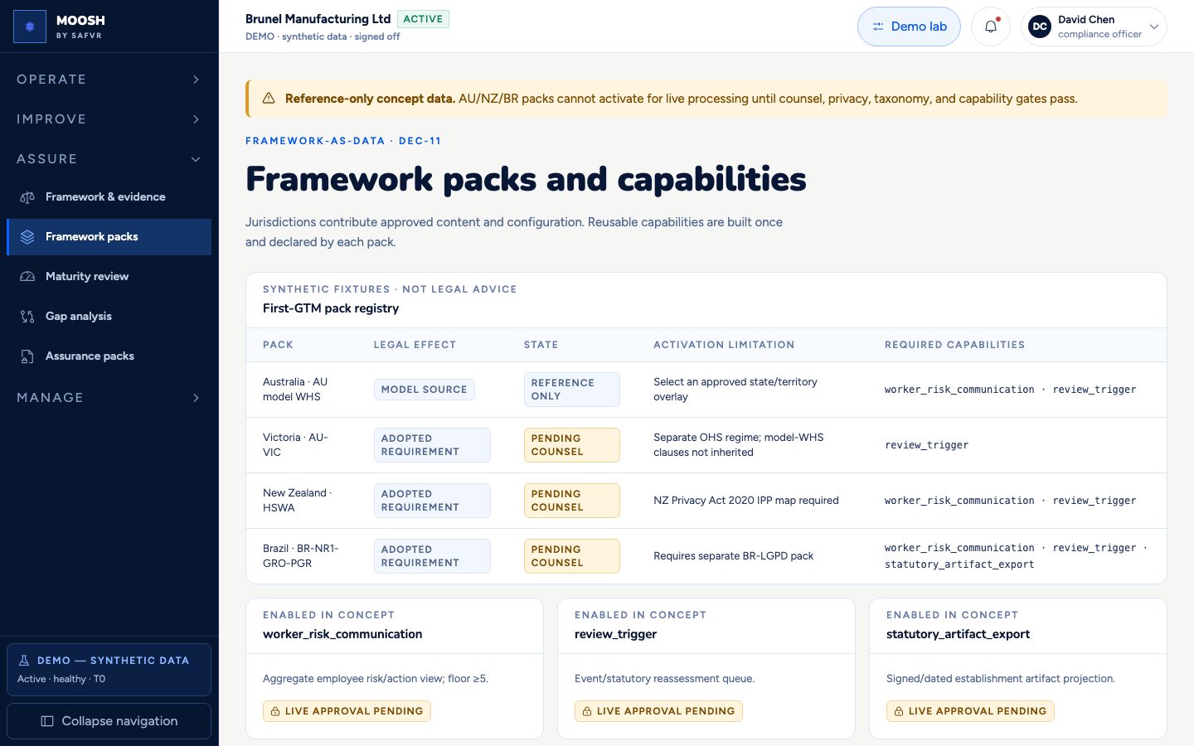Click 'Requires separate BR-LGPD pack' text

coord(733,556)
